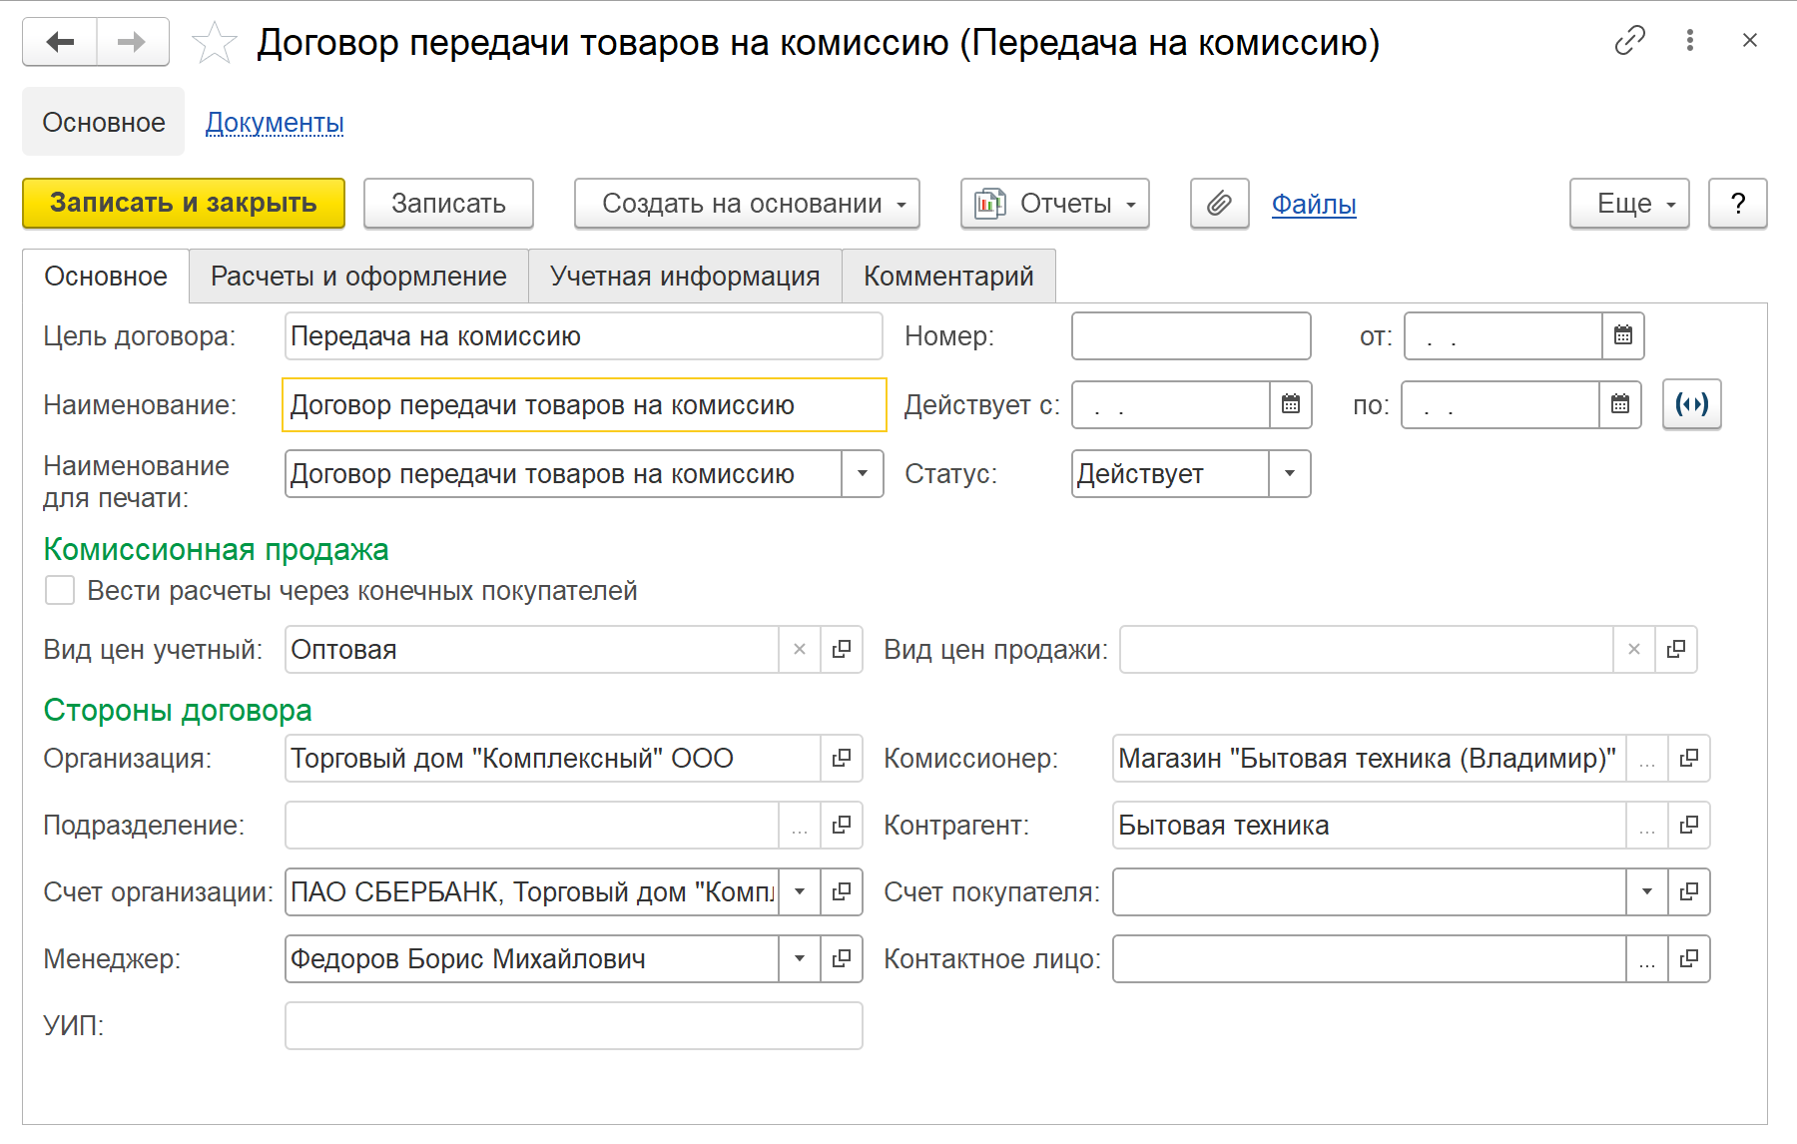Open the 'Наименование для печати' dropdown list
Image resolution: width=1797 pixels, height=1144 pixels.
[862, 474]
